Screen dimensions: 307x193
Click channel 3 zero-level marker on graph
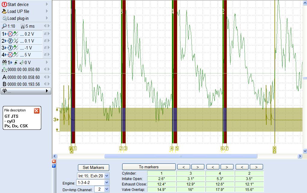(56, 120)
